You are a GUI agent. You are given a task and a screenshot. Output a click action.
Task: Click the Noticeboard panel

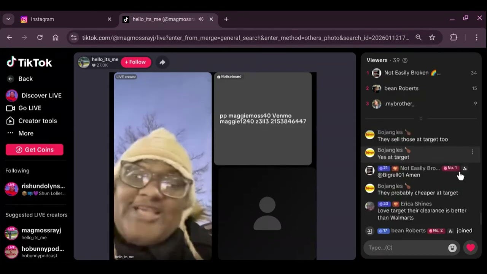click(x=263, y=119)
